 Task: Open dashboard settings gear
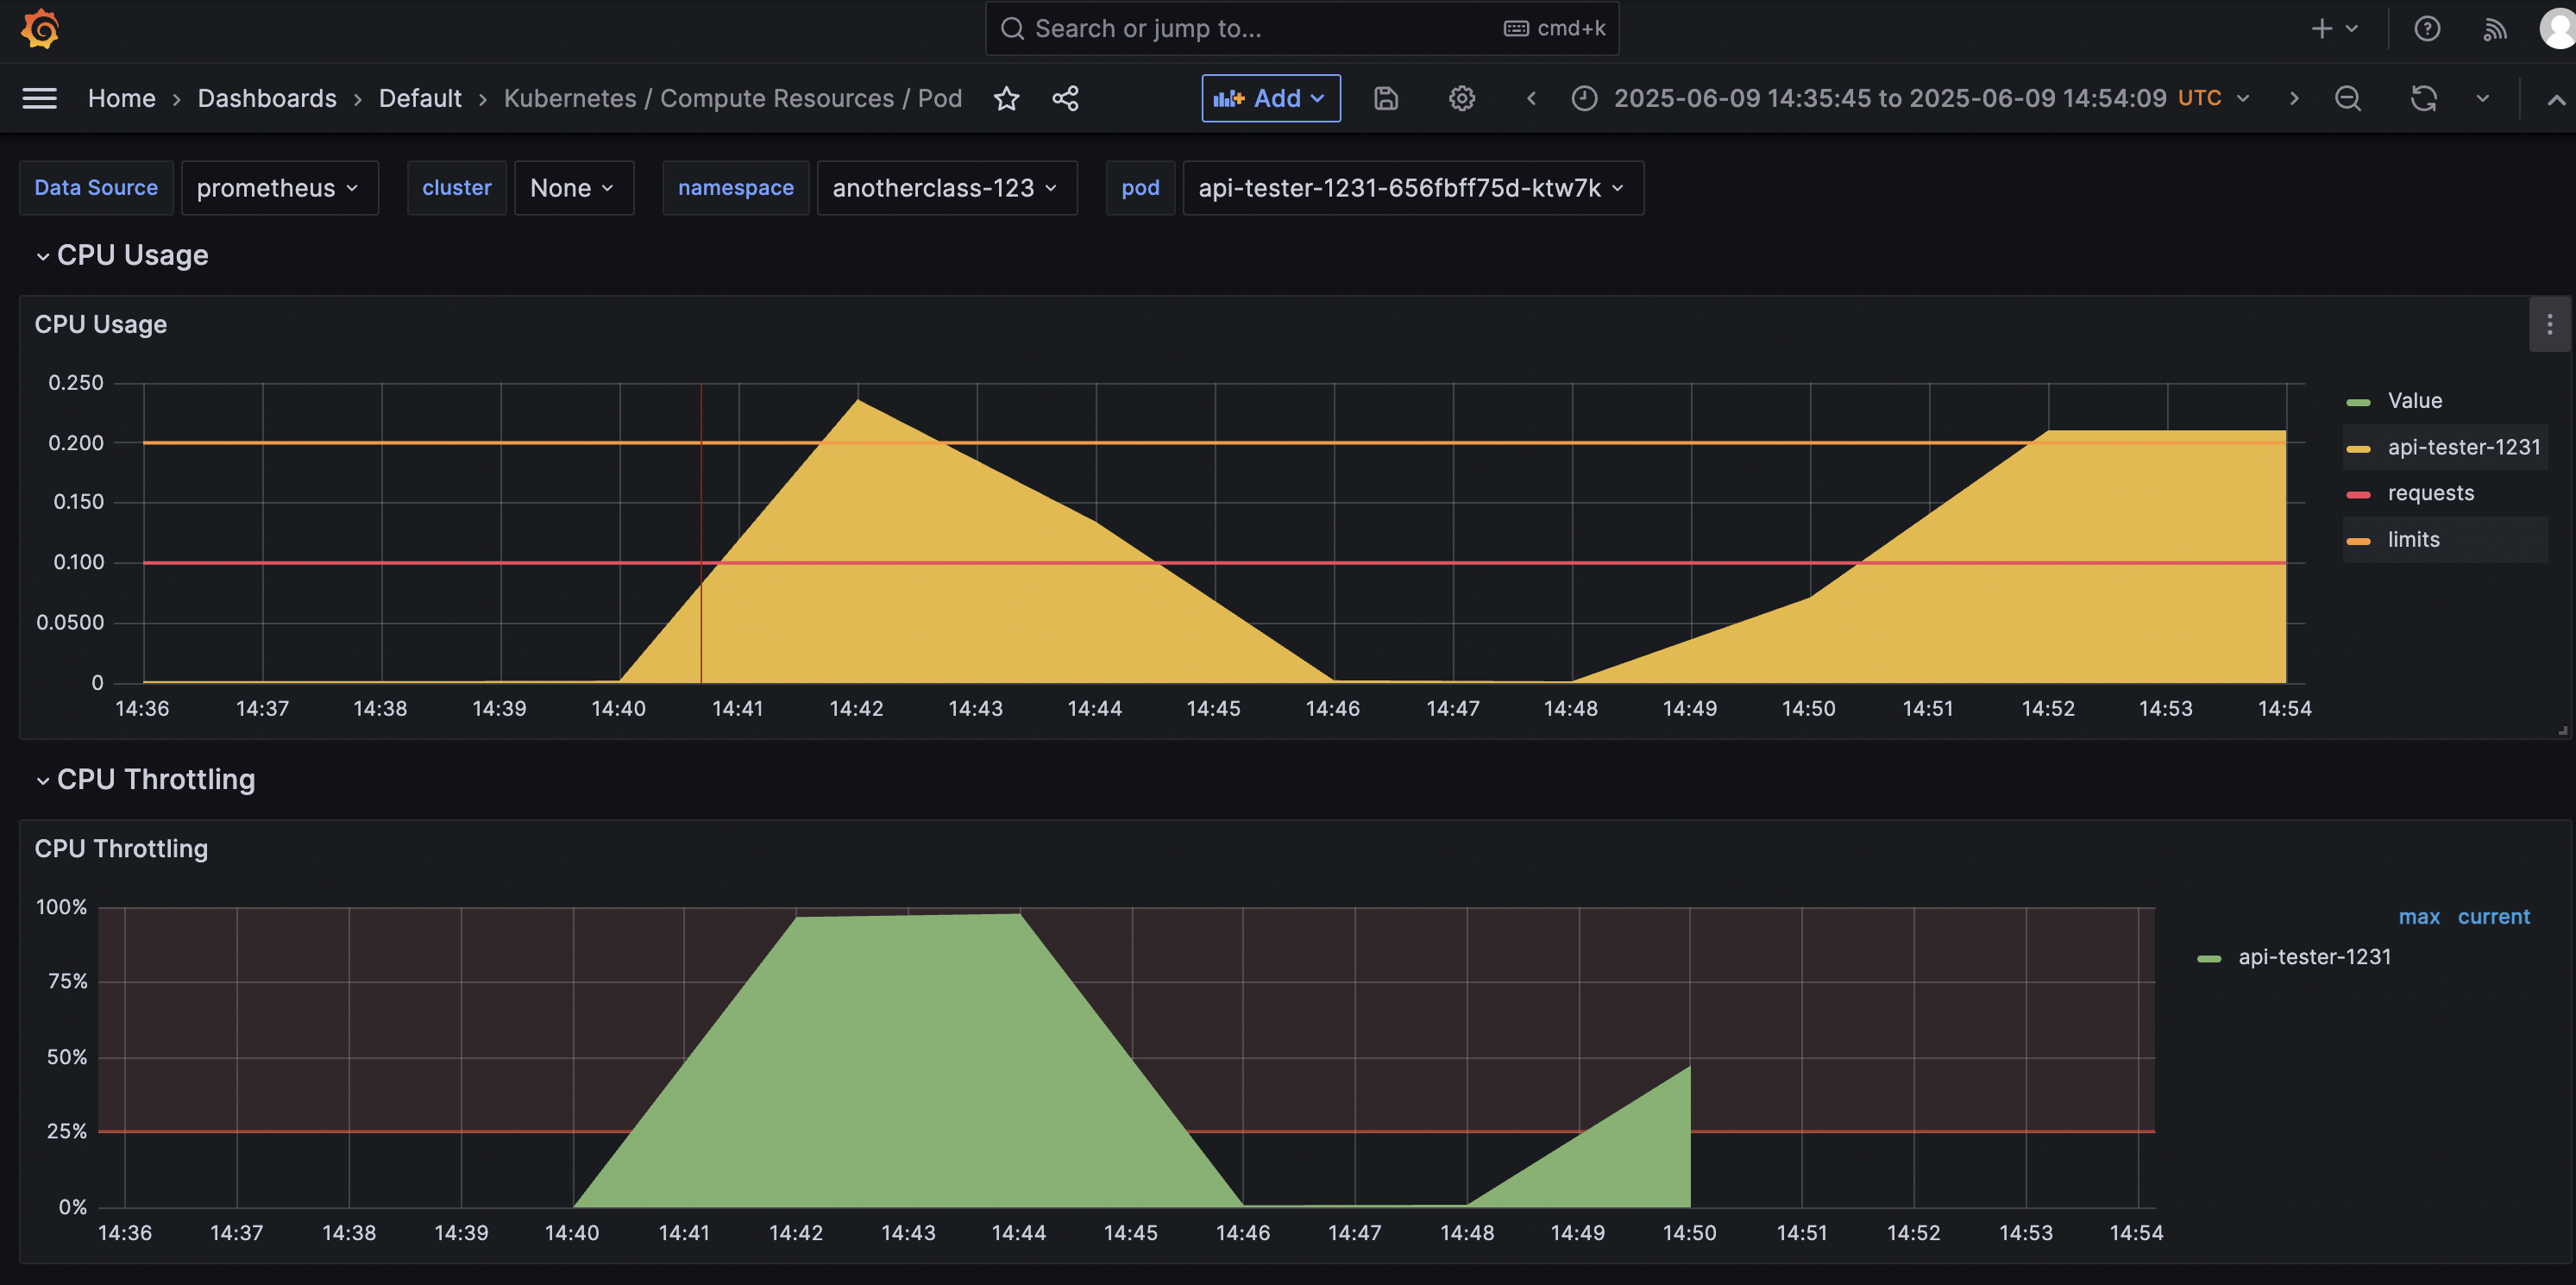(x=1461, y=98)
